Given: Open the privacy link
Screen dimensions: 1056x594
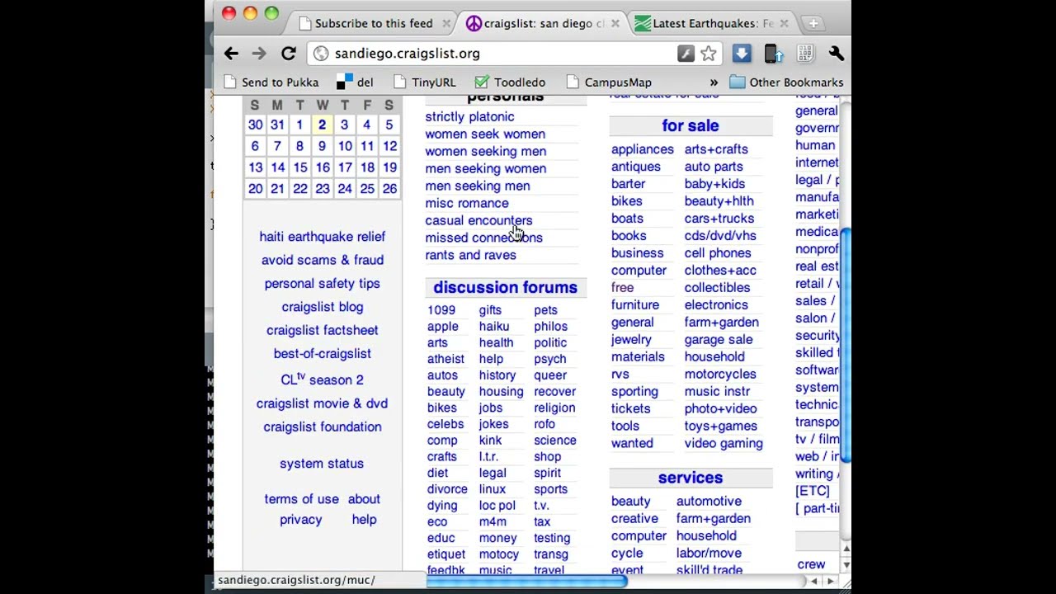Looking at the screenshot, I should (x=300, y=520).
